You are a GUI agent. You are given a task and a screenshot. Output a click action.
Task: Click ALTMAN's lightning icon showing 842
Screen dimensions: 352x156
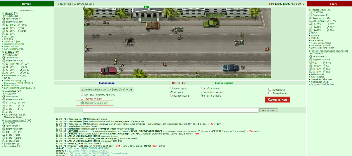click(21, 67)
